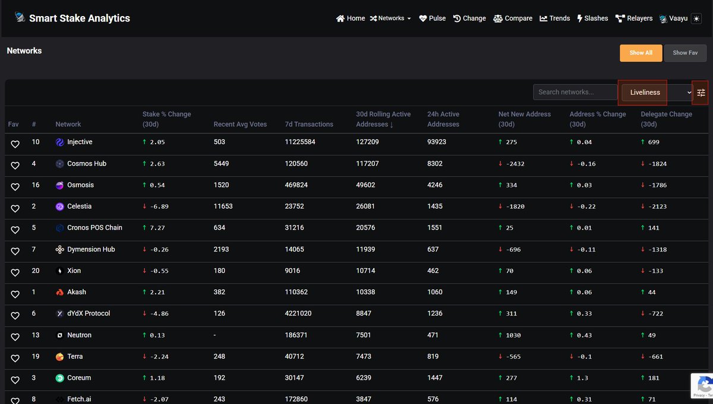The image size is (713, 404).
Task: Sort by Address % Change (30d) header
Action: coord(598,119)
